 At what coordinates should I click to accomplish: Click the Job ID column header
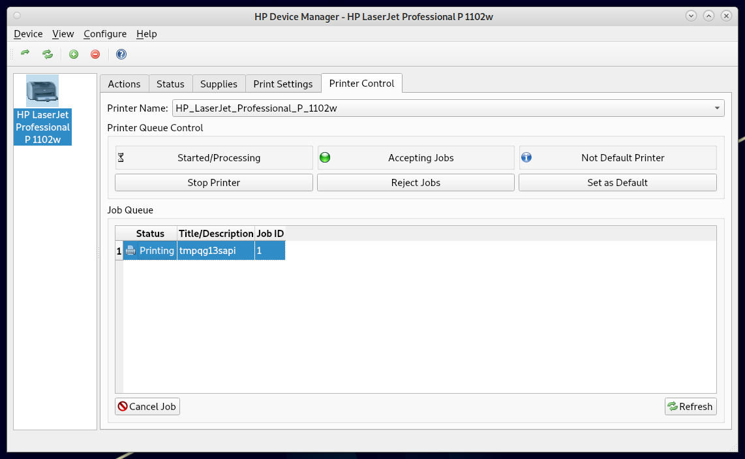270,234
